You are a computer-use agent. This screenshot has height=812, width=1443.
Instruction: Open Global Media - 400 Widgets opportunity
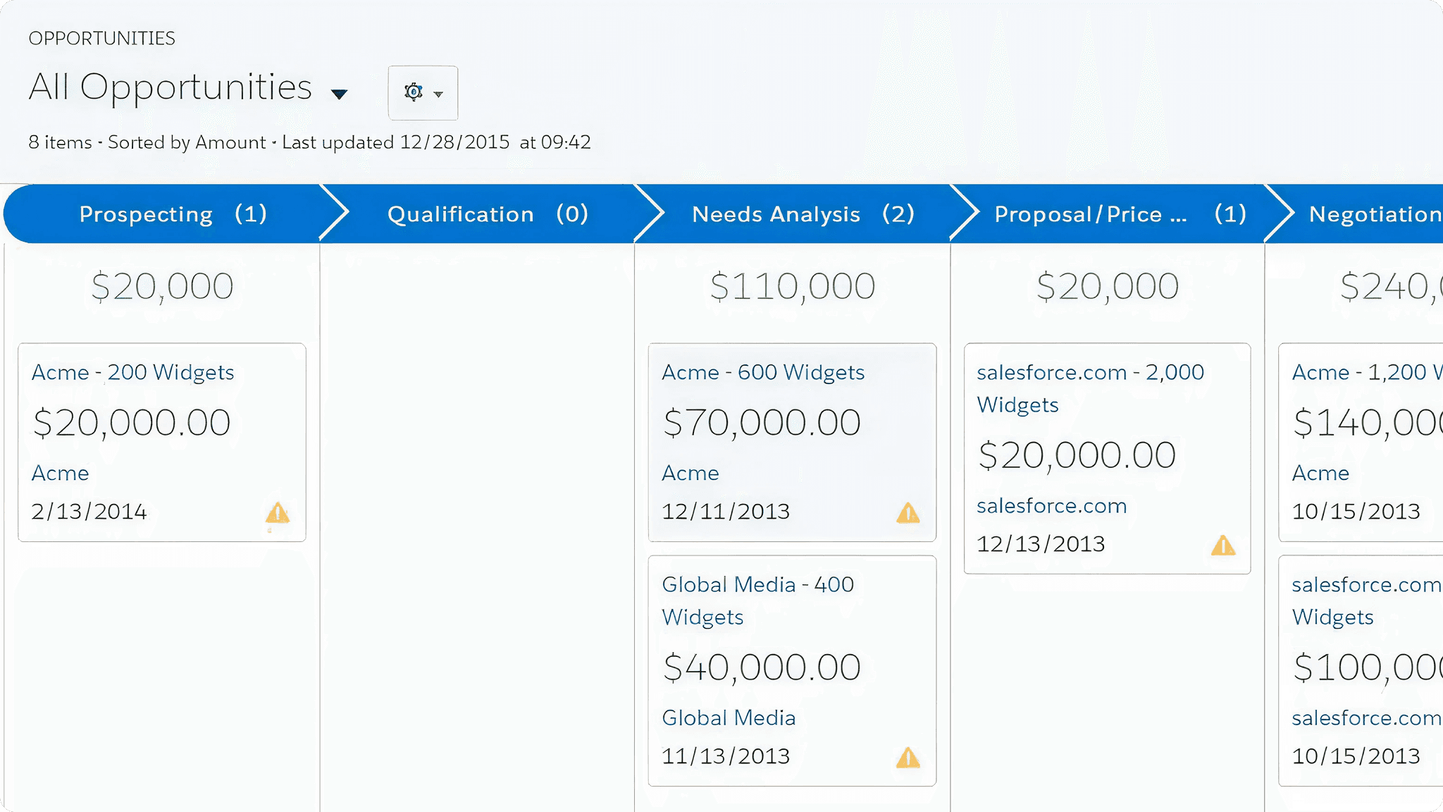757,601
